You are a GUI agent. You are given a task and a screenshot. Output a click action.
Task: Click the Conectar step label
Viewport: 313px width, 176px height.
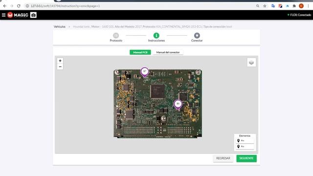click(x=197, y=41)
